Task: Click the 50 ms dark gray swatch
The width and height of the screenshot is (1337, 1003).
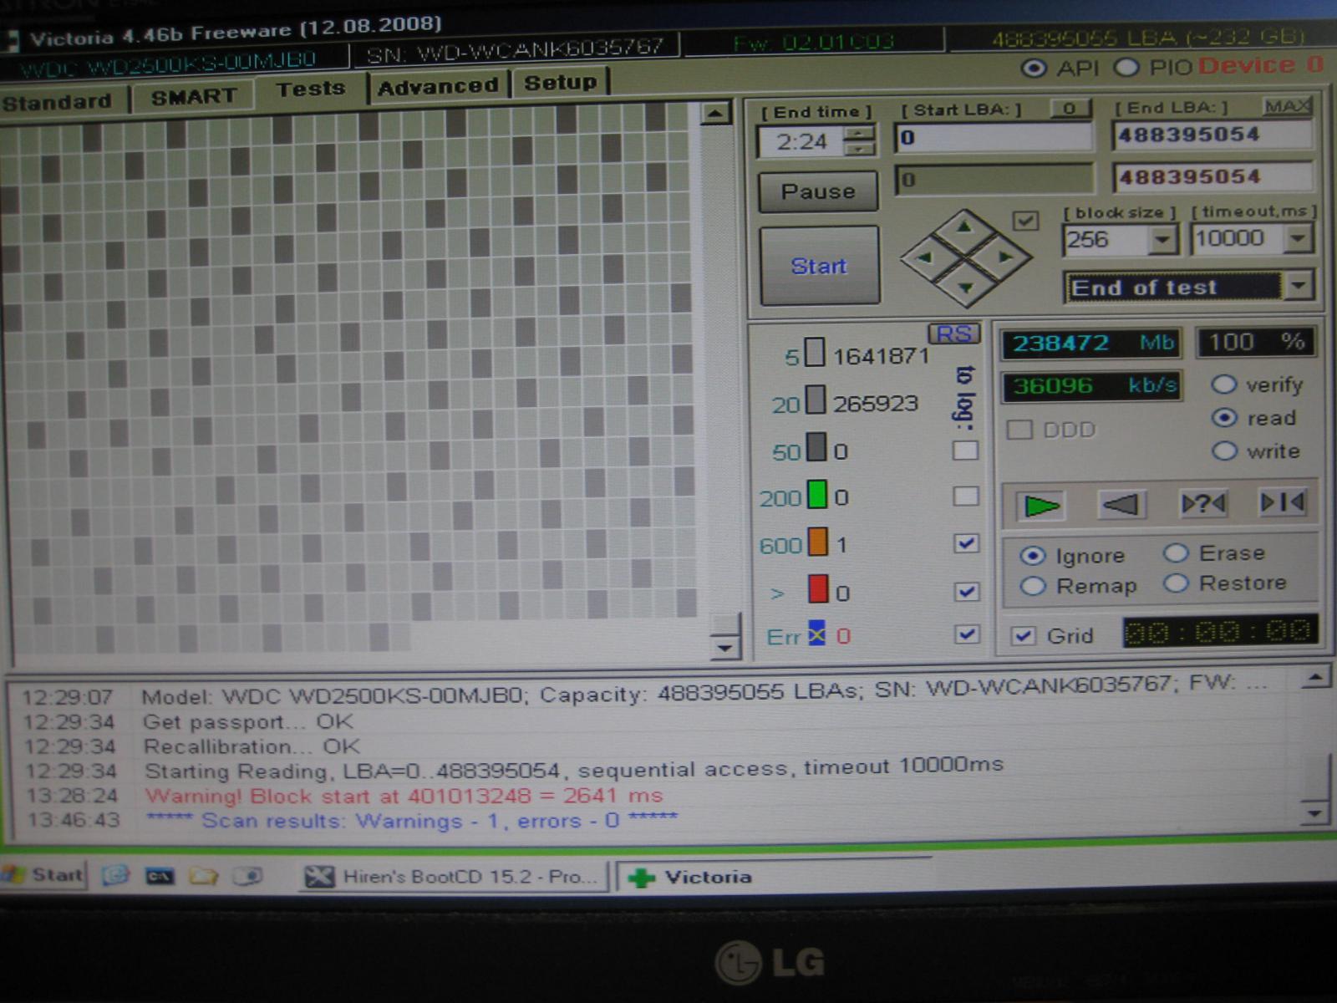Action: [x=816, y=448]
